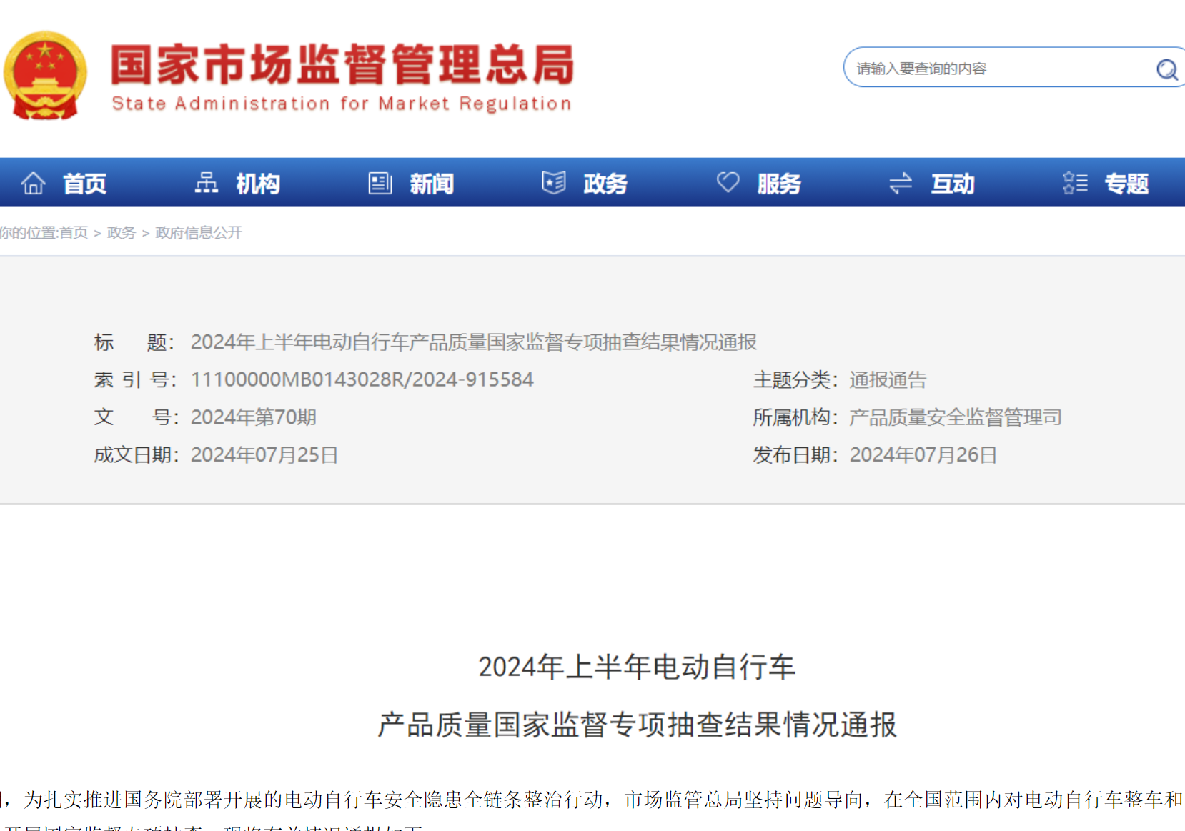Open the 机构 navigation menu item
Viewport: 1185px width, 831px height.
tap(258, 184)
